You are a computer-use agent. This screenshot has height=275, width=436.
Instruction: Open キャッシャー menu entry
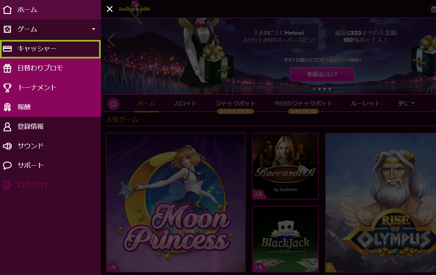coord(50,49)
